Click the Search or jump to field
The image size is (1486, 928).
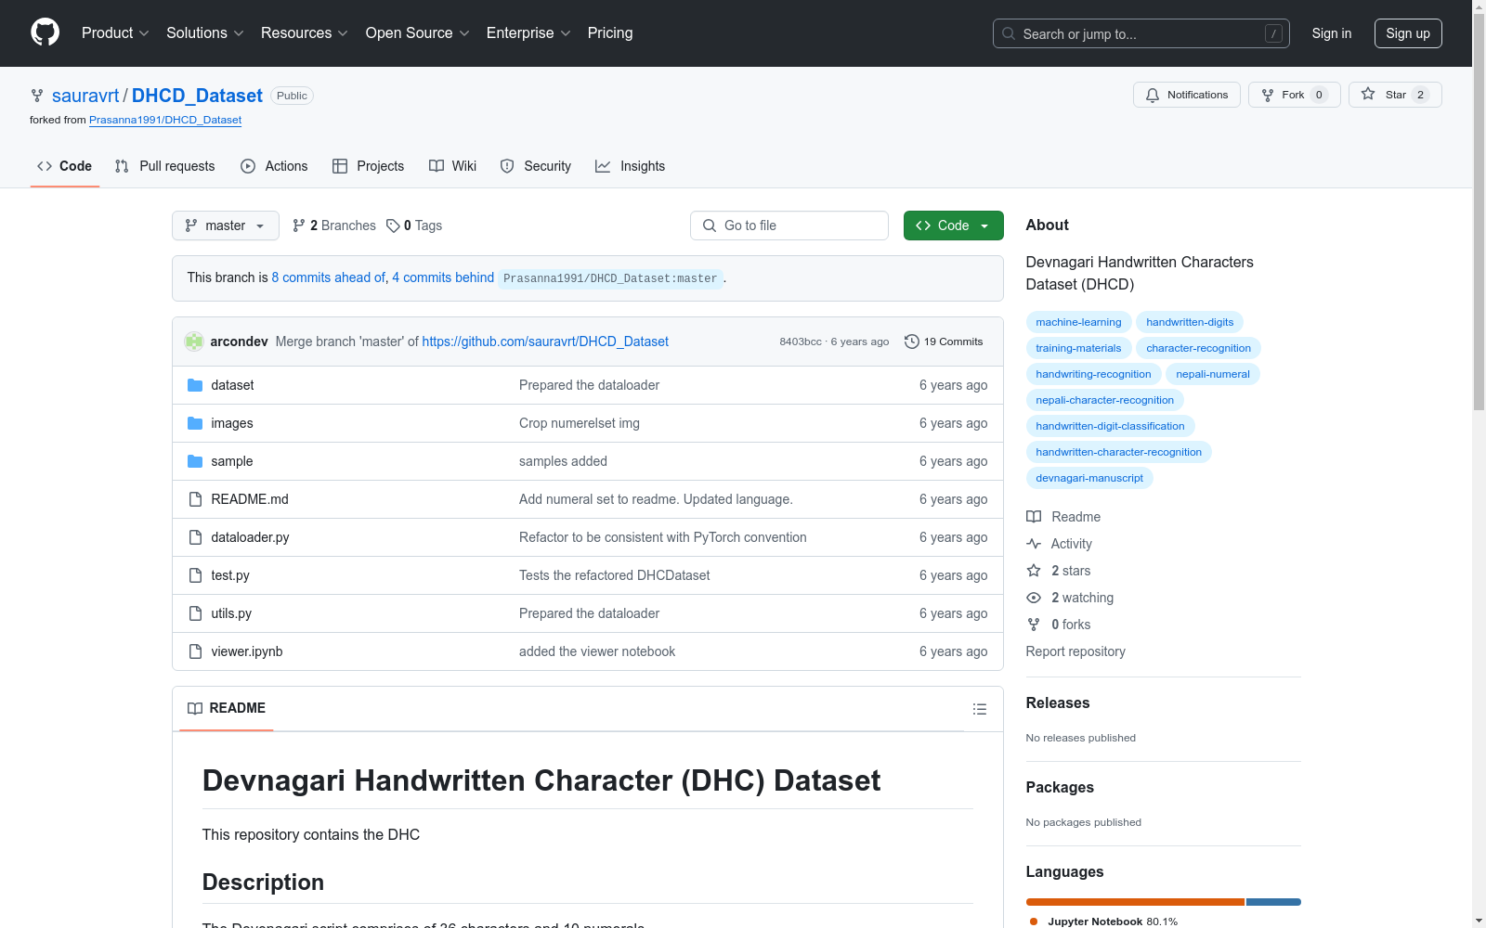(x=1141, y=33)
